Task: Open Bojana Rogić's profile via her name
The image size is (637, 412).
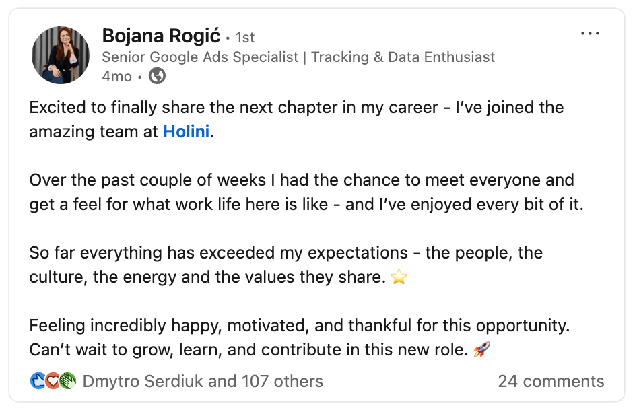Action: pos(161,36)
